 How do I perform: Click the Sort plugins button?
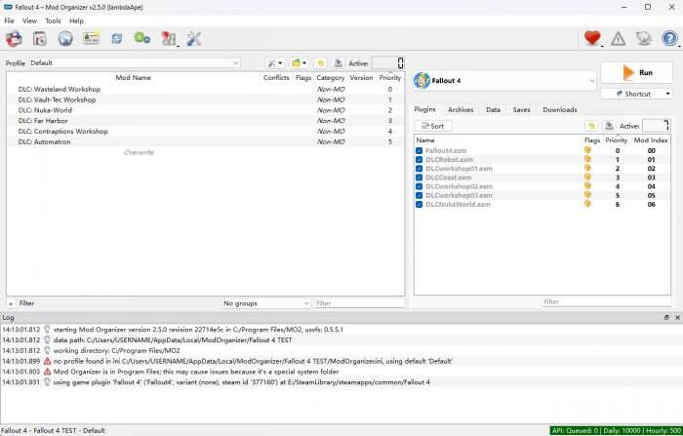[x=433, y=126]
